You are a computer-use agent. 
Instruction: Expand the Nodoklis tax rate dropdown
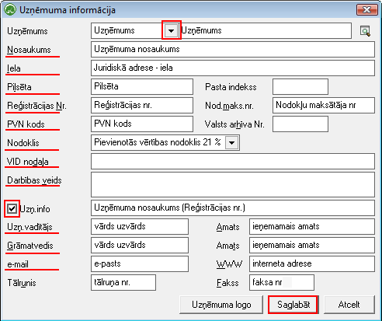click(231, 142)
